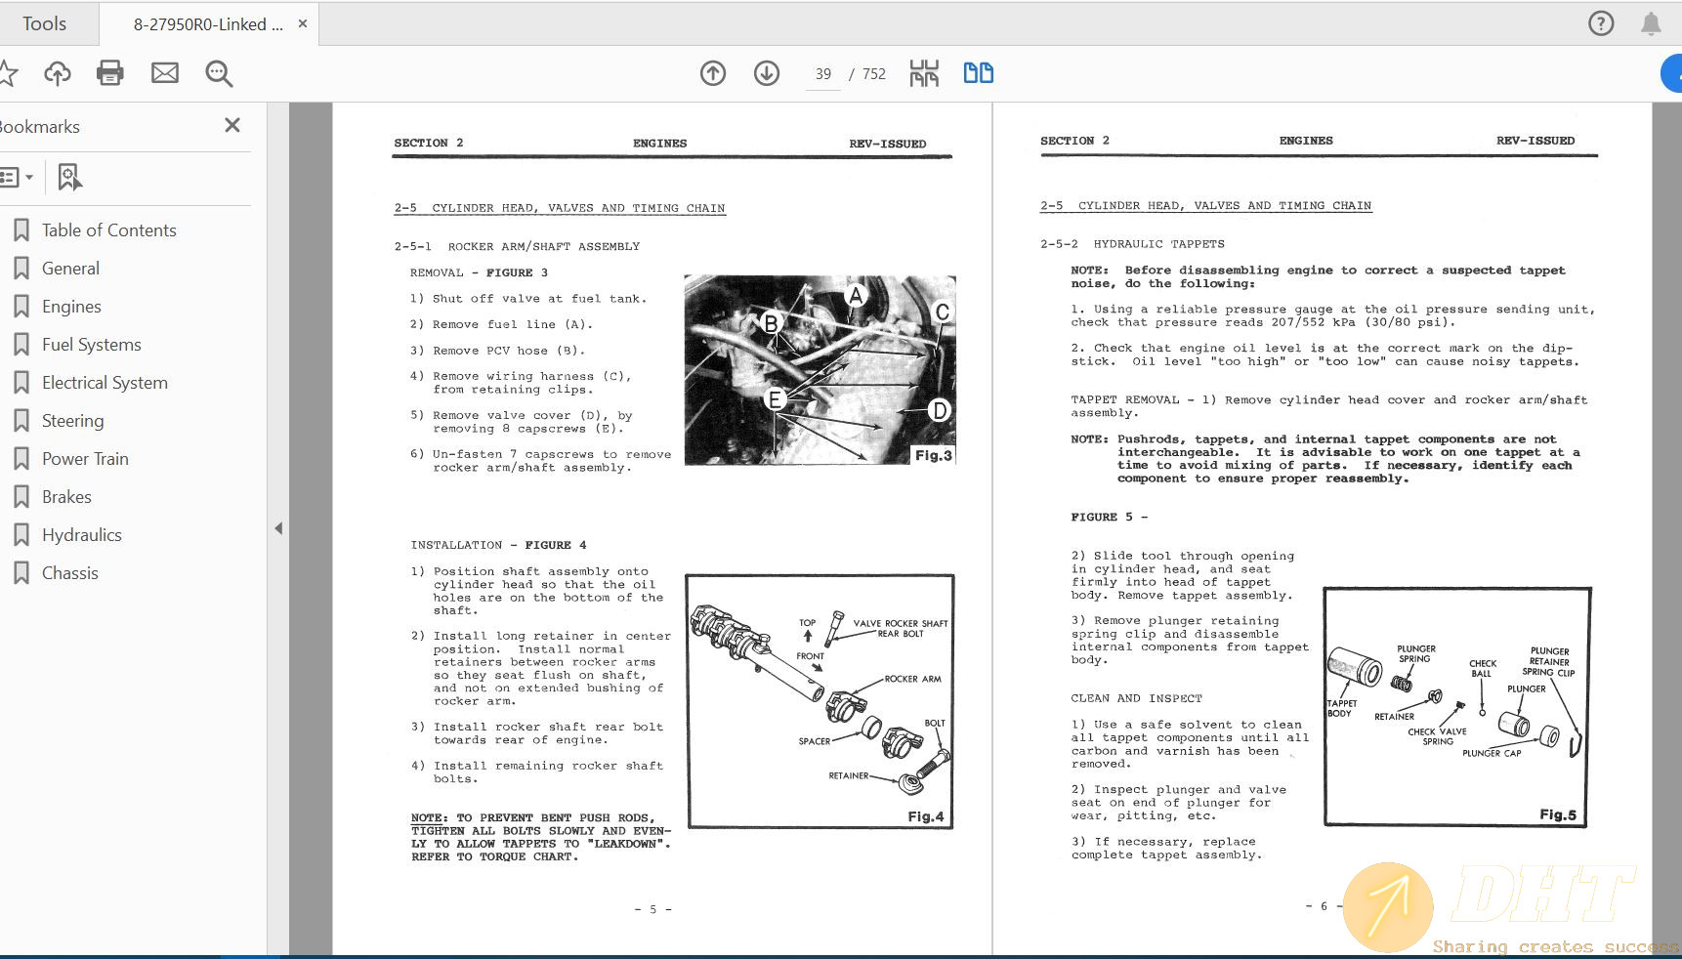Open the bookmarks options dropdown
Viewport: 1682px width, 959px height.
pos(18,177)
